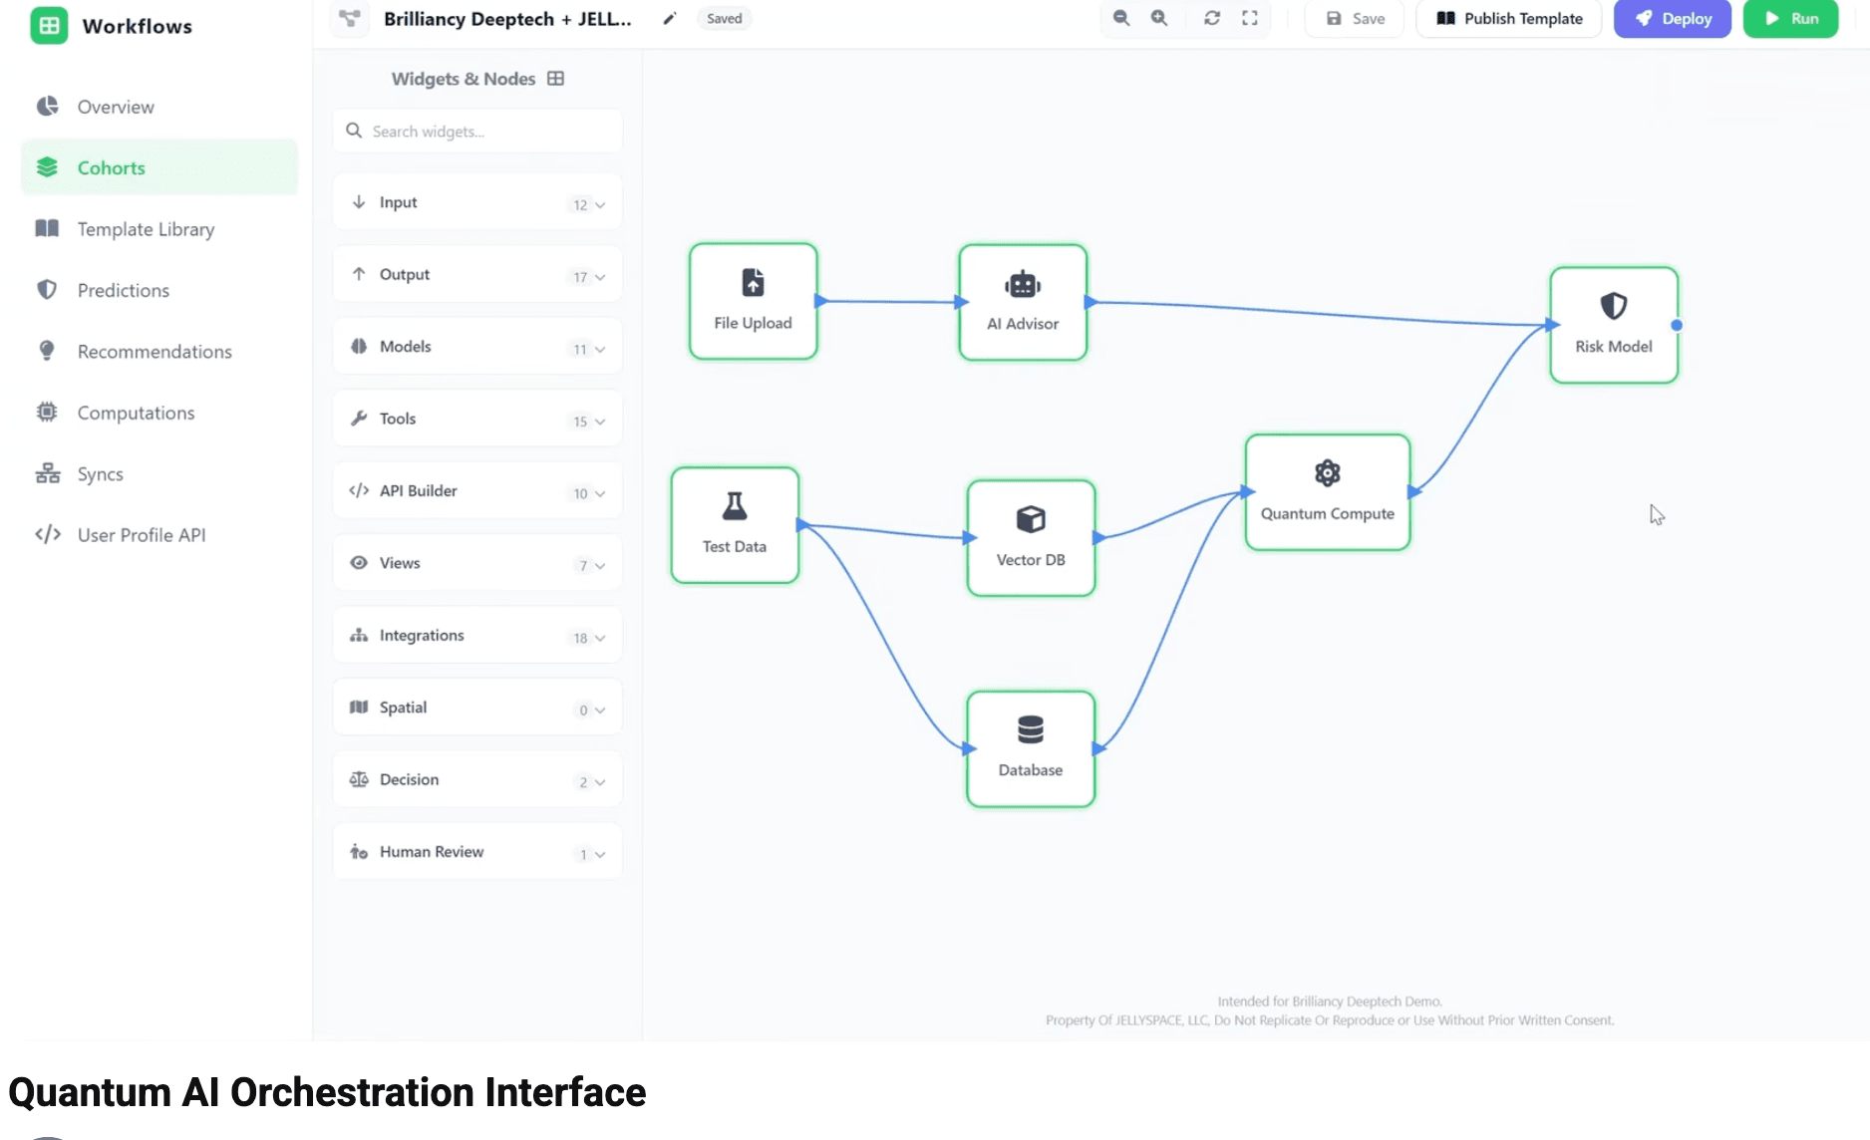This screenshot has height=1140, width=1870.
Task: Open the Cohorts sidebar page
Action: click(x=159, y=167)
